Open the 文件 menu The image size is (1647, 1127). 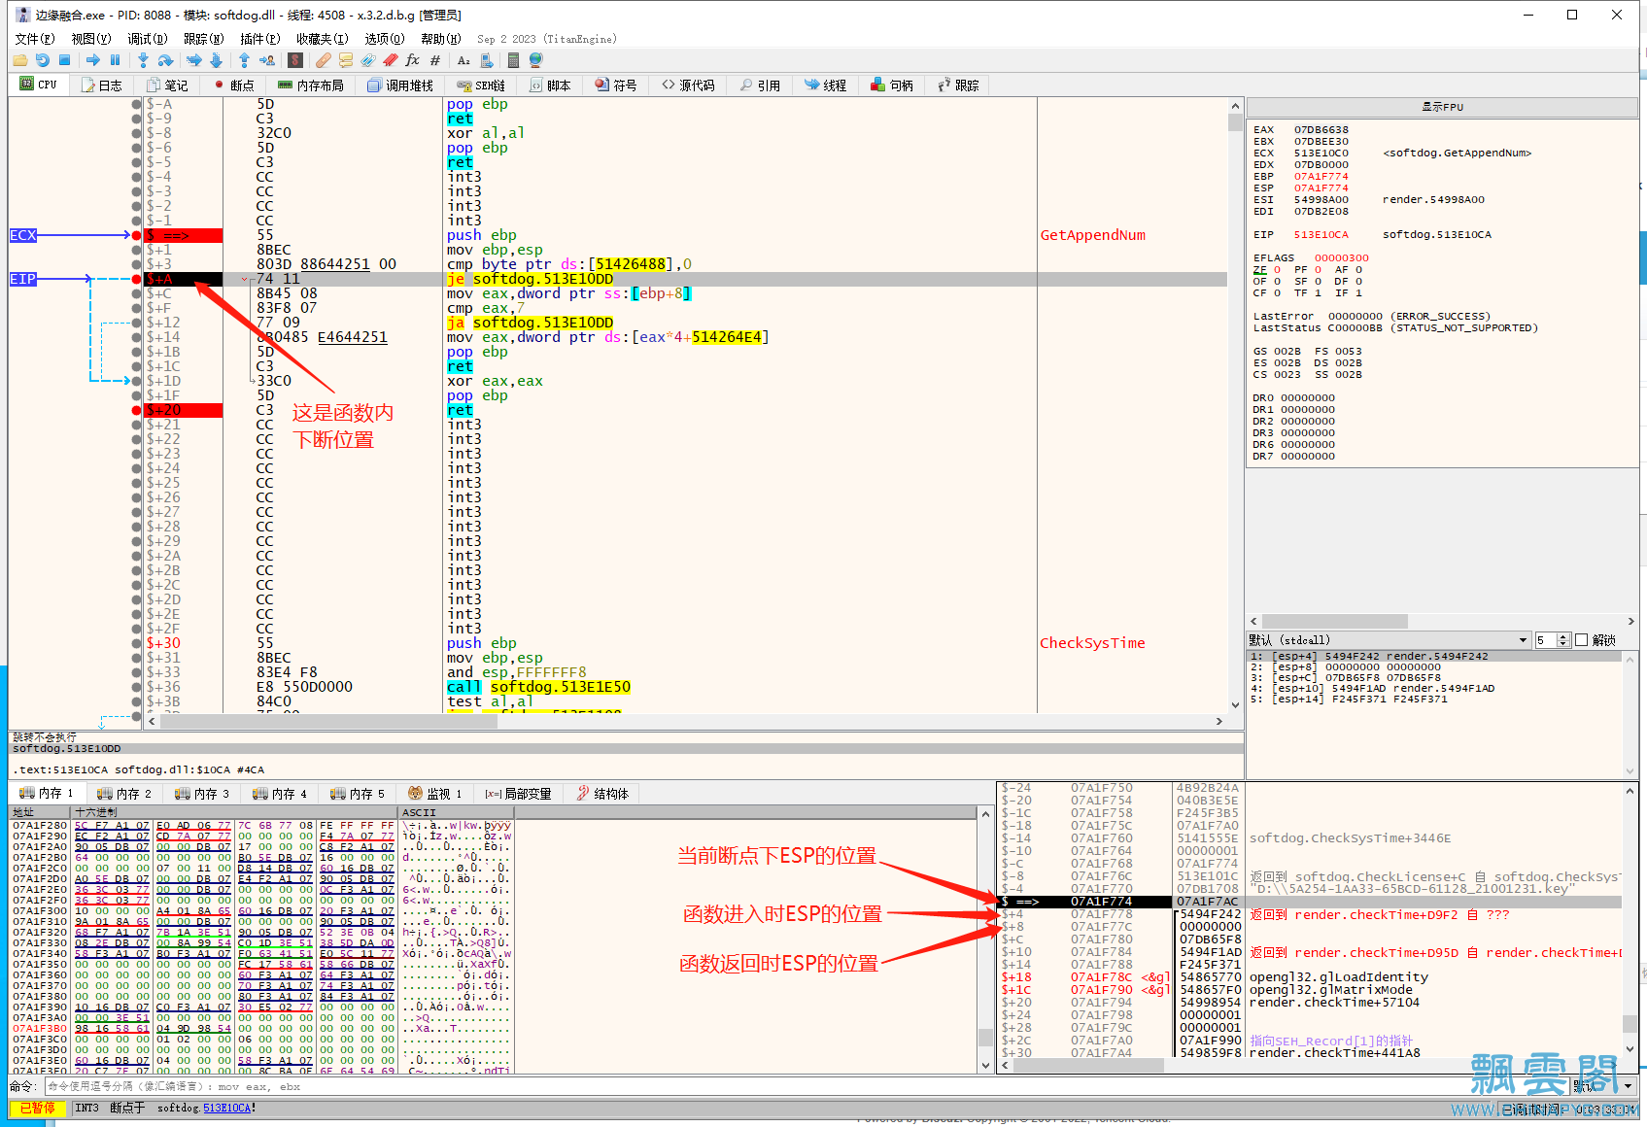coord(35,39)
